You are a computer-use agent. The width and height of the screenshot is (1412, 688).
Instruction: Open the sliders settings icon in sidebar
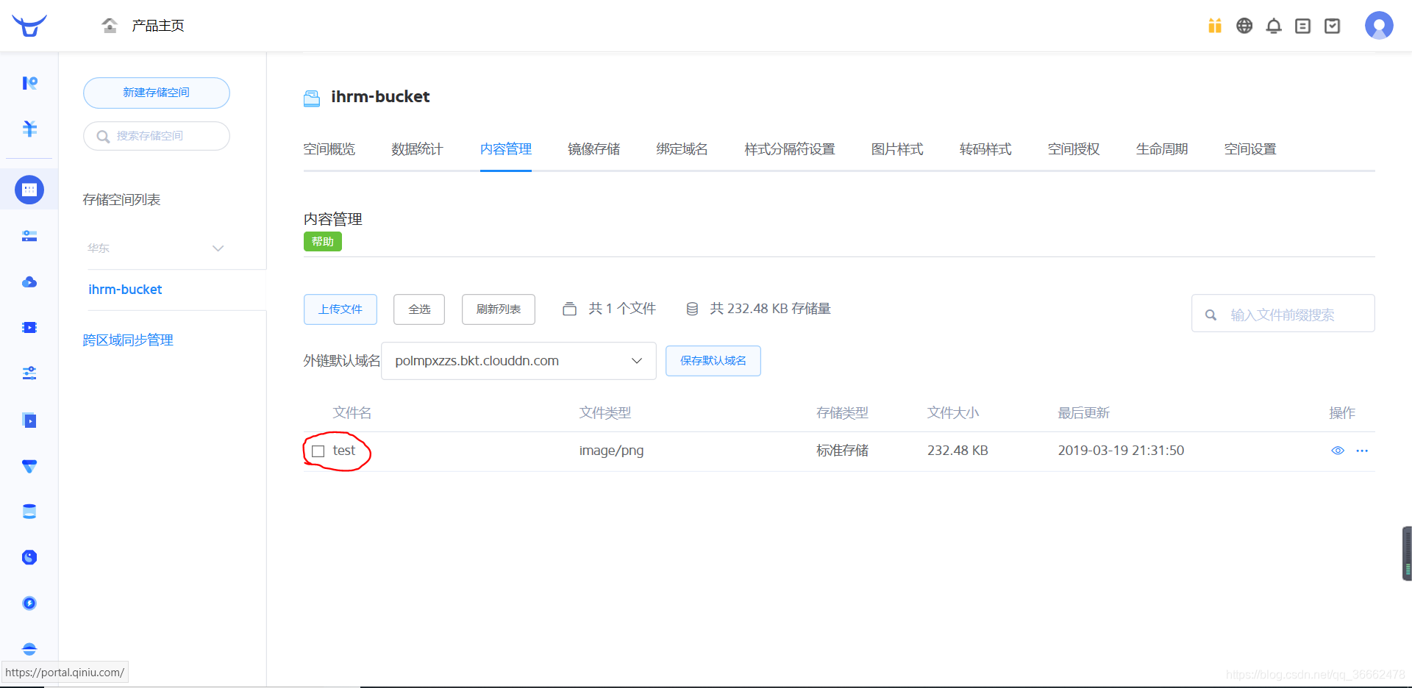point(29,373)
